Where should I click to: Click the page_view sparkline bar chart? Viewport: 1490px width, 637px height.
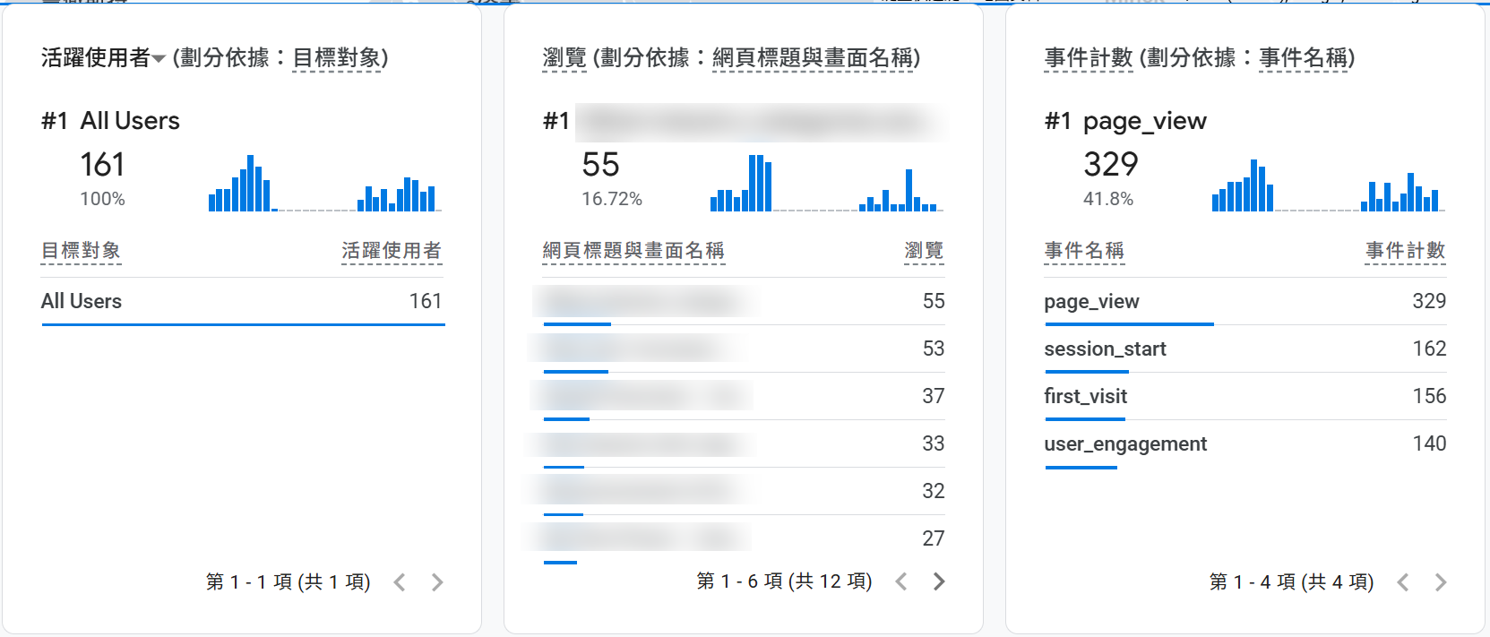click(1328, 185)
